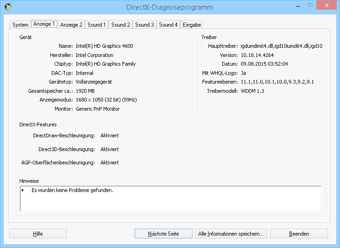Open the Anzeige 2 tab

click(71, 25)
